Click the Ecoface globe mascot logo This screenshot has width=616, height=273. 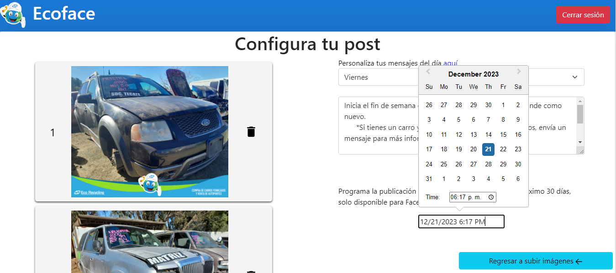pyautogui.click(x=13, y=15)
